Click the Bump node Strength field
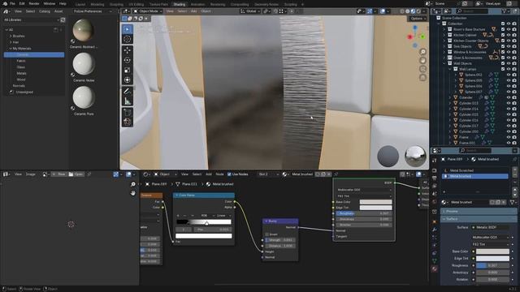 tap(280, 240)
